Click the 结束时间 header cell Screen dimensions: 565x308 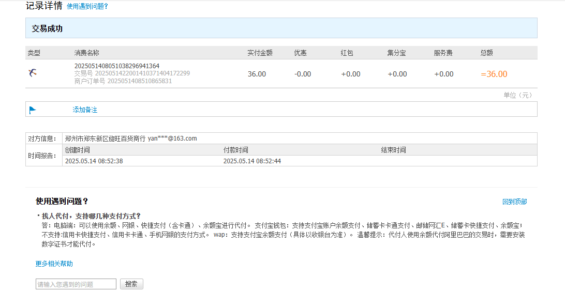coord(393,150)
